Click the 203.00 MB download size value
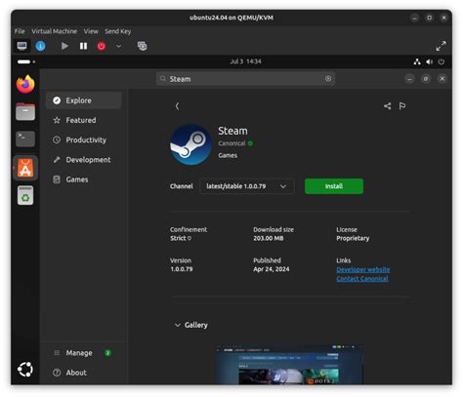Screen dimensions: 463x397 click(x=269, y=238)
